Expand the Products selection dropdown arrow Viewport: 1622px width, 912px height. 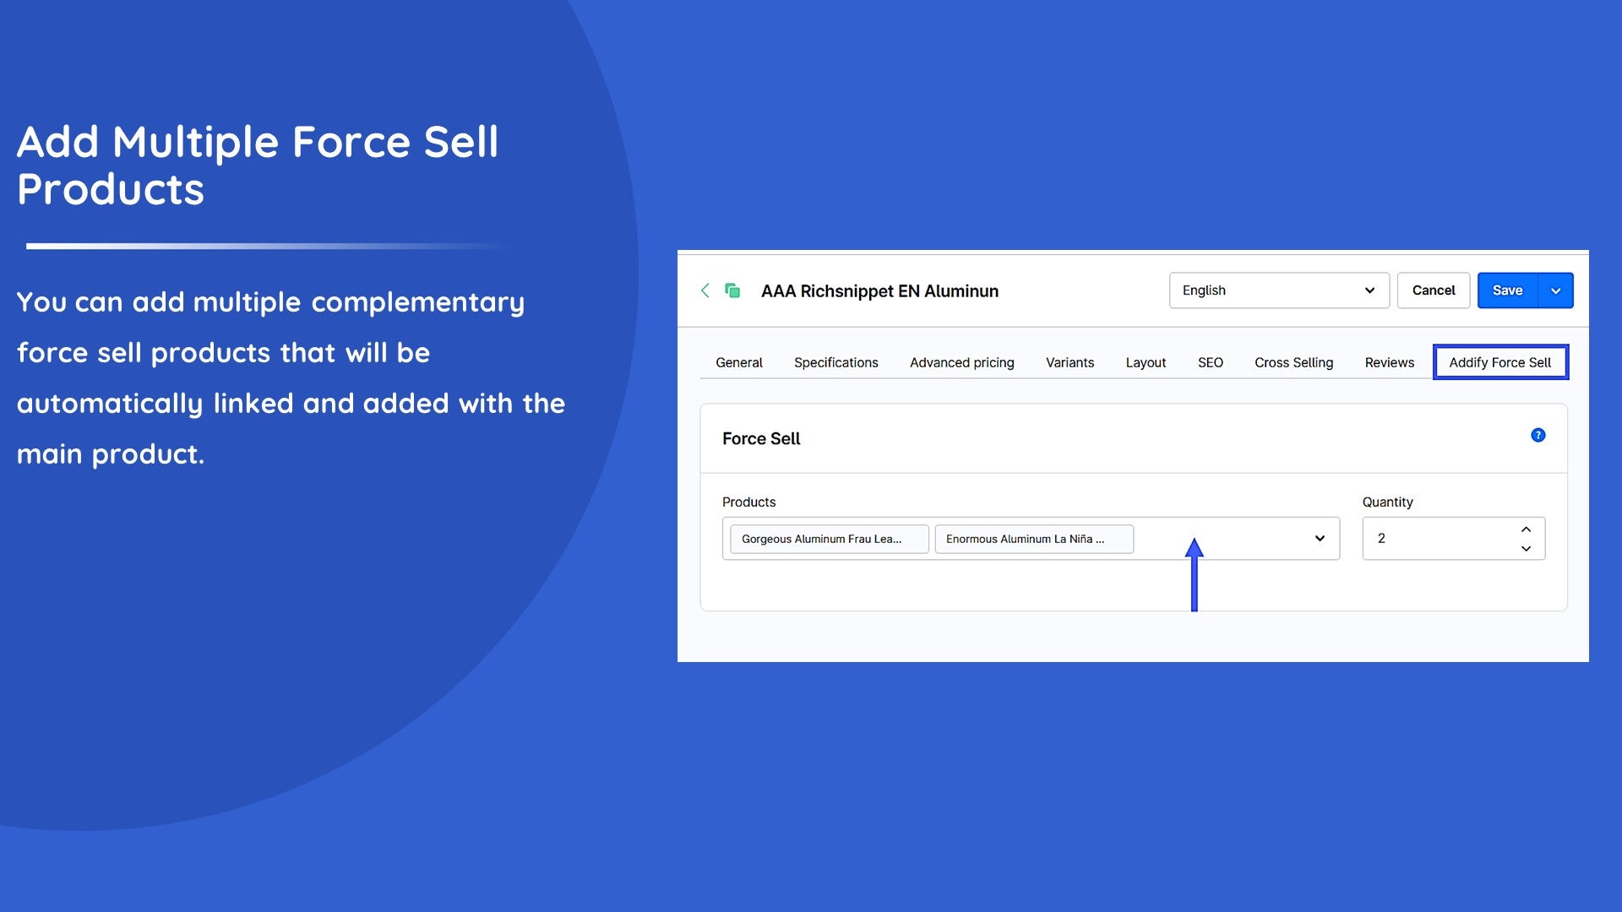pyautogui.click(x=1320, y=539)
